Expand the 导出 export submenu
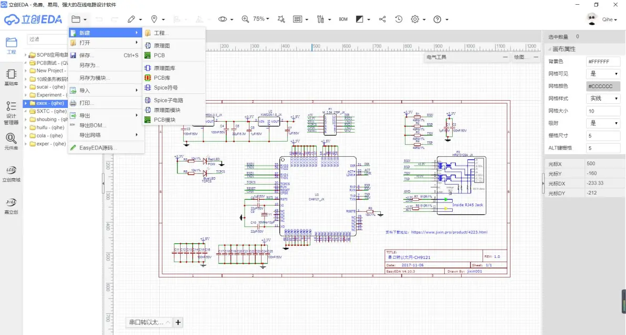This screenshot has height=335, width=626. click(106, 115)
